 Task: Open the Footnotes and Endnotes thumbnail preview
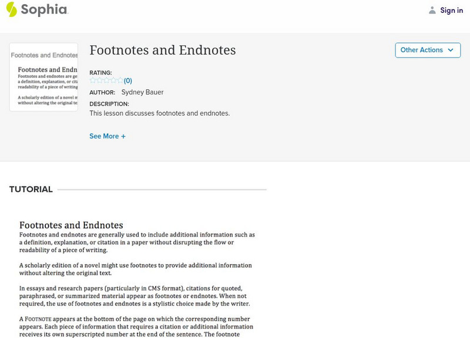(43, 77)
